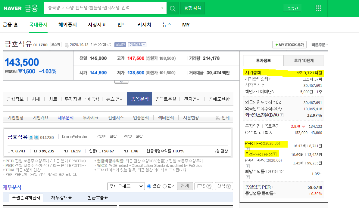Click the help icon next to 추정PER EPS
Image resolution: width=359 pixels, height=208 pixels.
274,154
